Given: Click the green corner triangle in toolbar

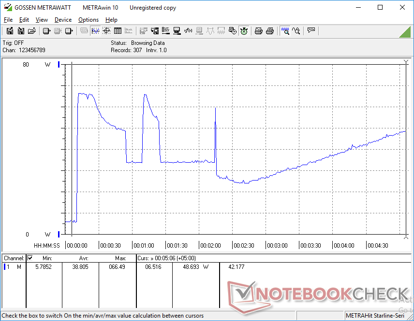Looking at the screenshot, I should tap(405, 32).
